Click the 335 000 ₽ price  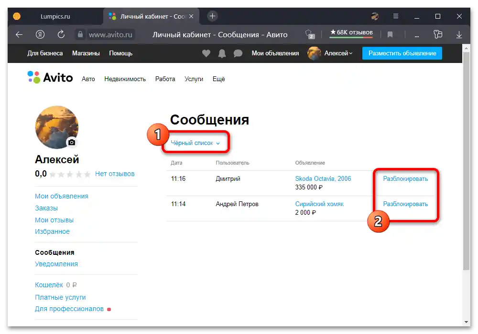(x=308, y=188)
